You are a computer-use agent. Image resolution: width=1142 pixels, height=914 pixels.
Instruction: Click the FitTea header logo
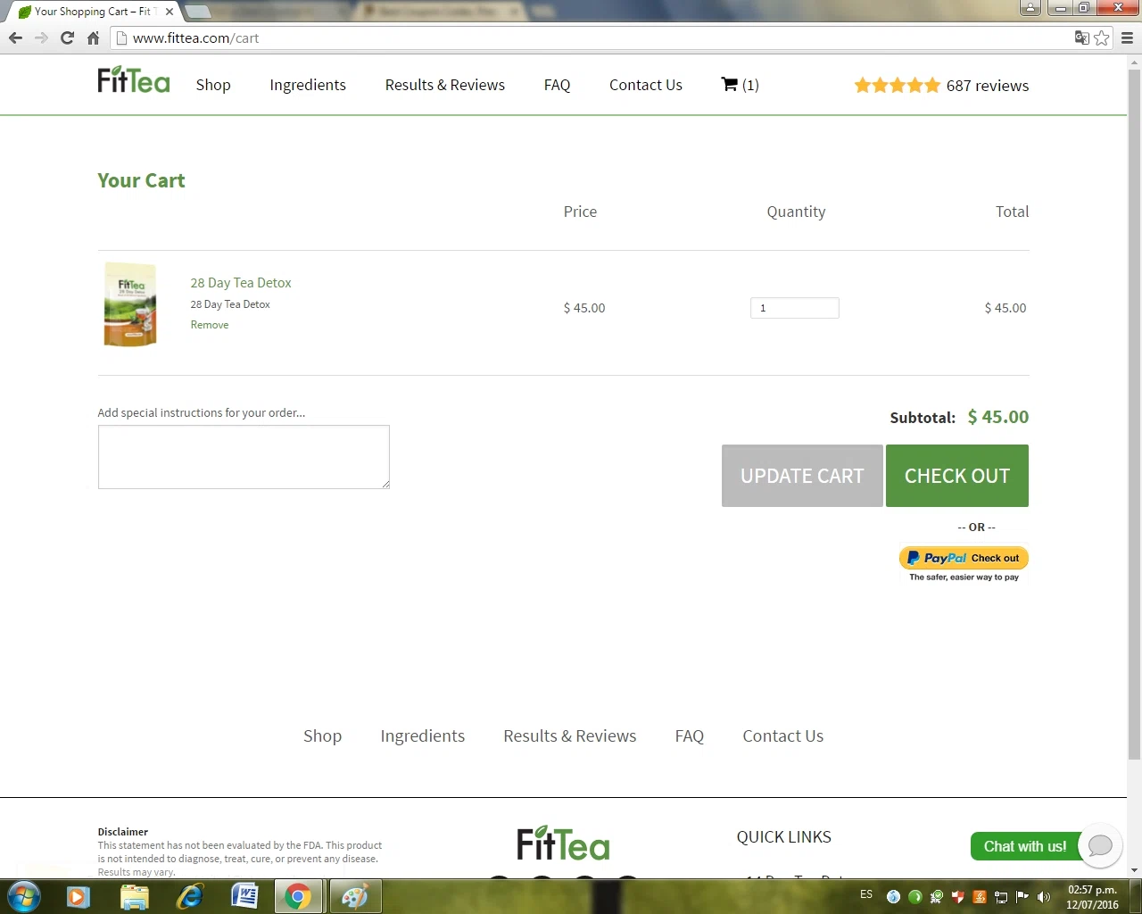(134, 80)
